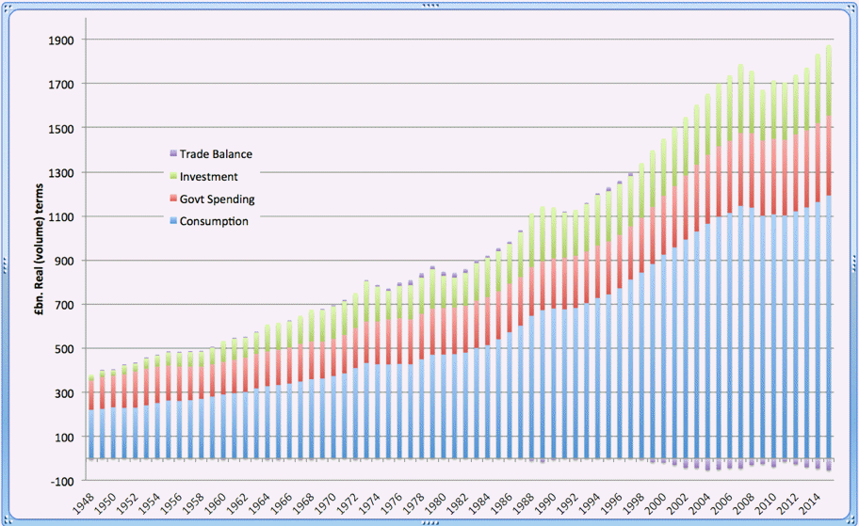Click the left-middle chart resize handle

point(4,263)
